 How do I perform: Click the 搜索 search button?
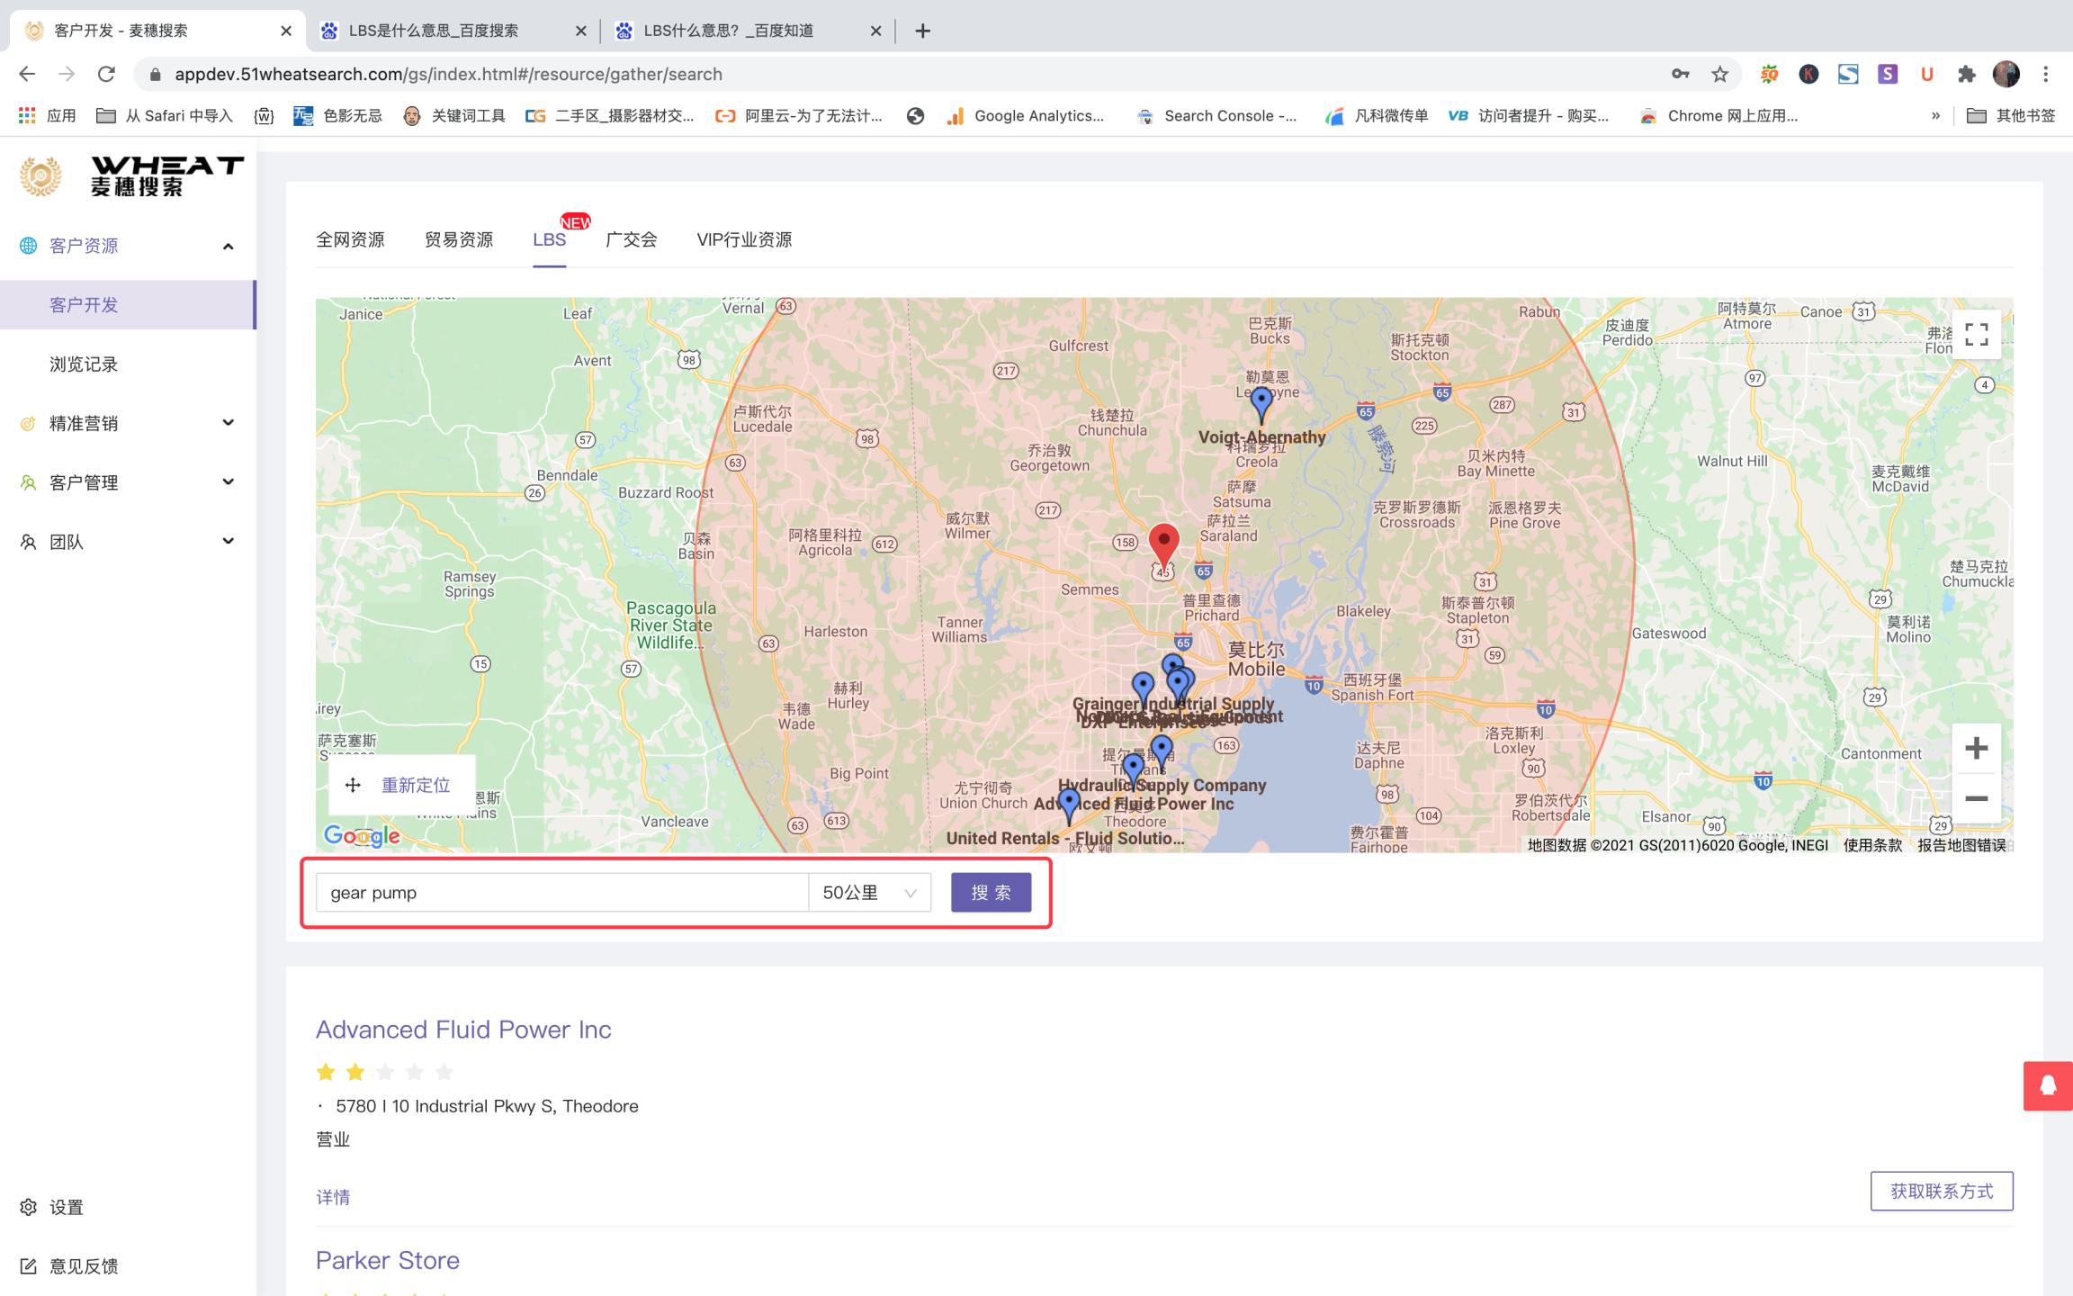(x=991, y=893)
